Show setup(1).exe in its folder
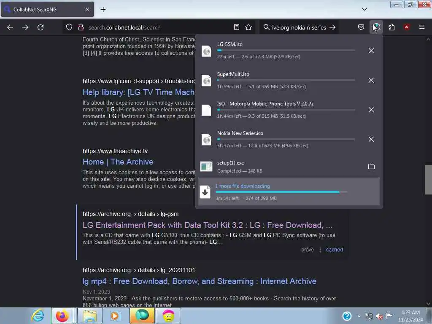This screenshot has width=432, height=324. point(371,166)
